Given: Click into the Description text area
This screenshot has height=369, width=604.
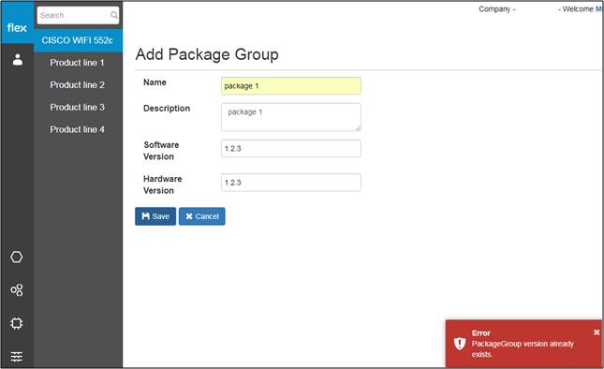Looking at the screenshot, I should click(291, 117).
